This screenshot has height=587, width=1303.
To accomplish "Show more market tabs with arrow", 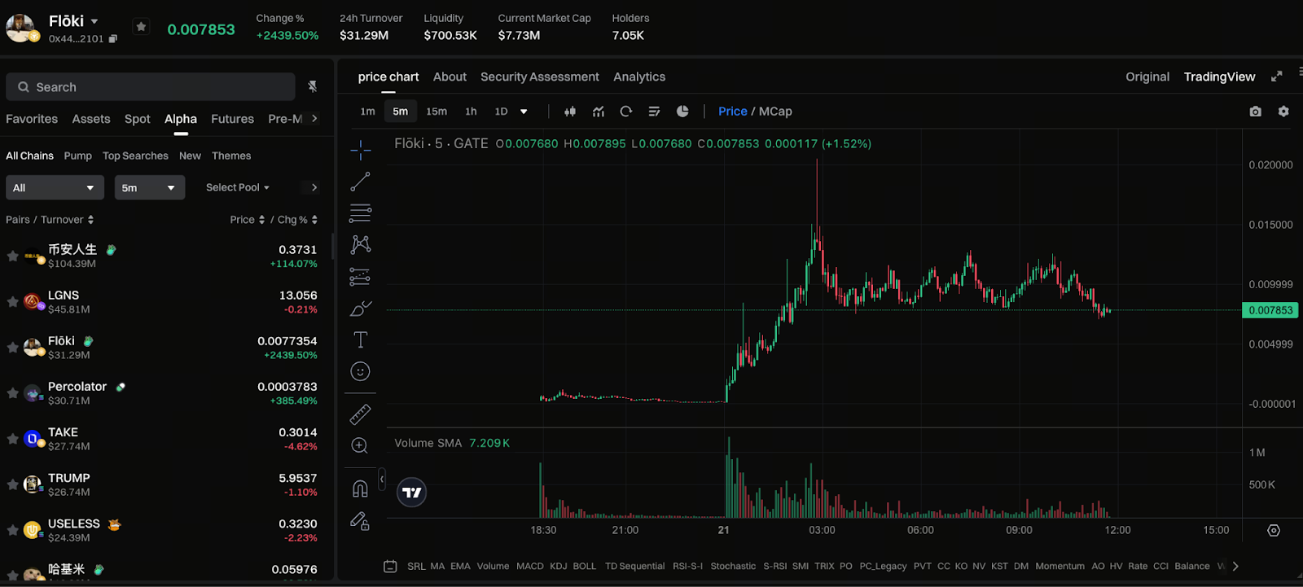I will (x=314, y=119).
